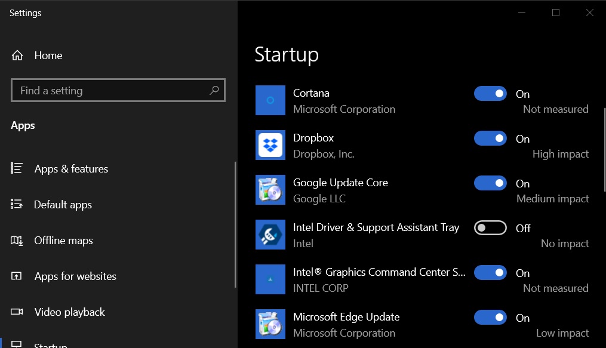Click the Intel Driver & Support Assistant icon
Viewport: 606px width, 348px height.
pos(270,235)
